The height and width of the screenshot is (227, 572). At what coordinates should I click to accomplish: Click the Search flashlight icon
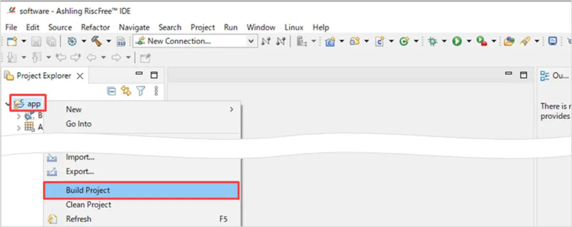coord(524,42)
